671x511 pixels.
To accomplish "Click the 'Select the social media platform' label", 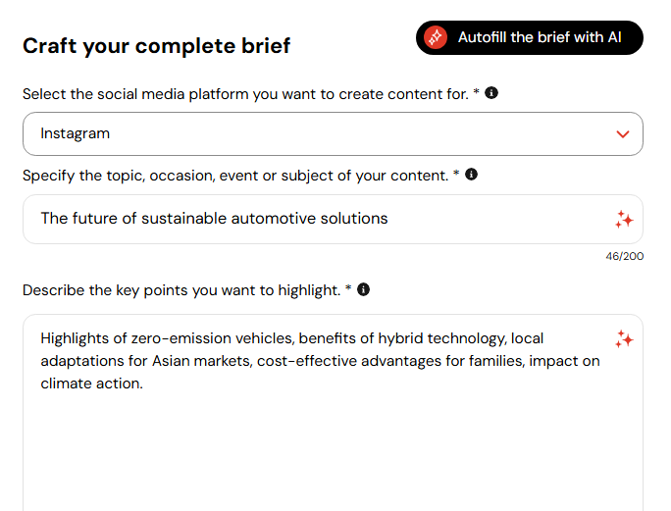I will pos(251,94).
